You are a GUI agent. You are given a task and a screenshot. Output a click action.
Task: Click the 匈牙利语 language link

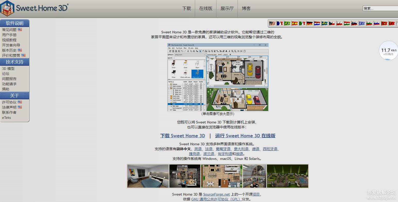coord(225,154)
